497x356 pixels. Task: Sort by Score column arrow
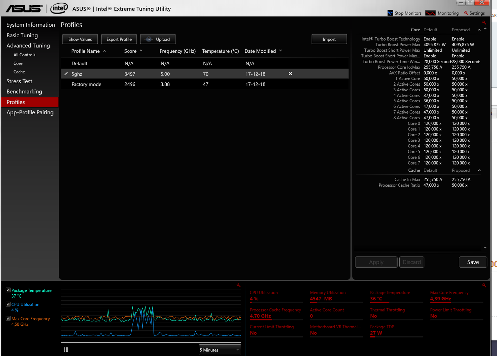tap(141, 51)
